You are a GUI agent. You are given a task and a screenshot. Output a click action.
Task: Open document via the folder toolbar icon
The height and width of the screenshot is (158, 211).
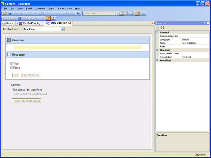5,13
